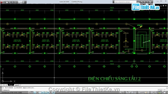Click the keyword search input field
168x94 pixels.
click(x=125, y=2)
